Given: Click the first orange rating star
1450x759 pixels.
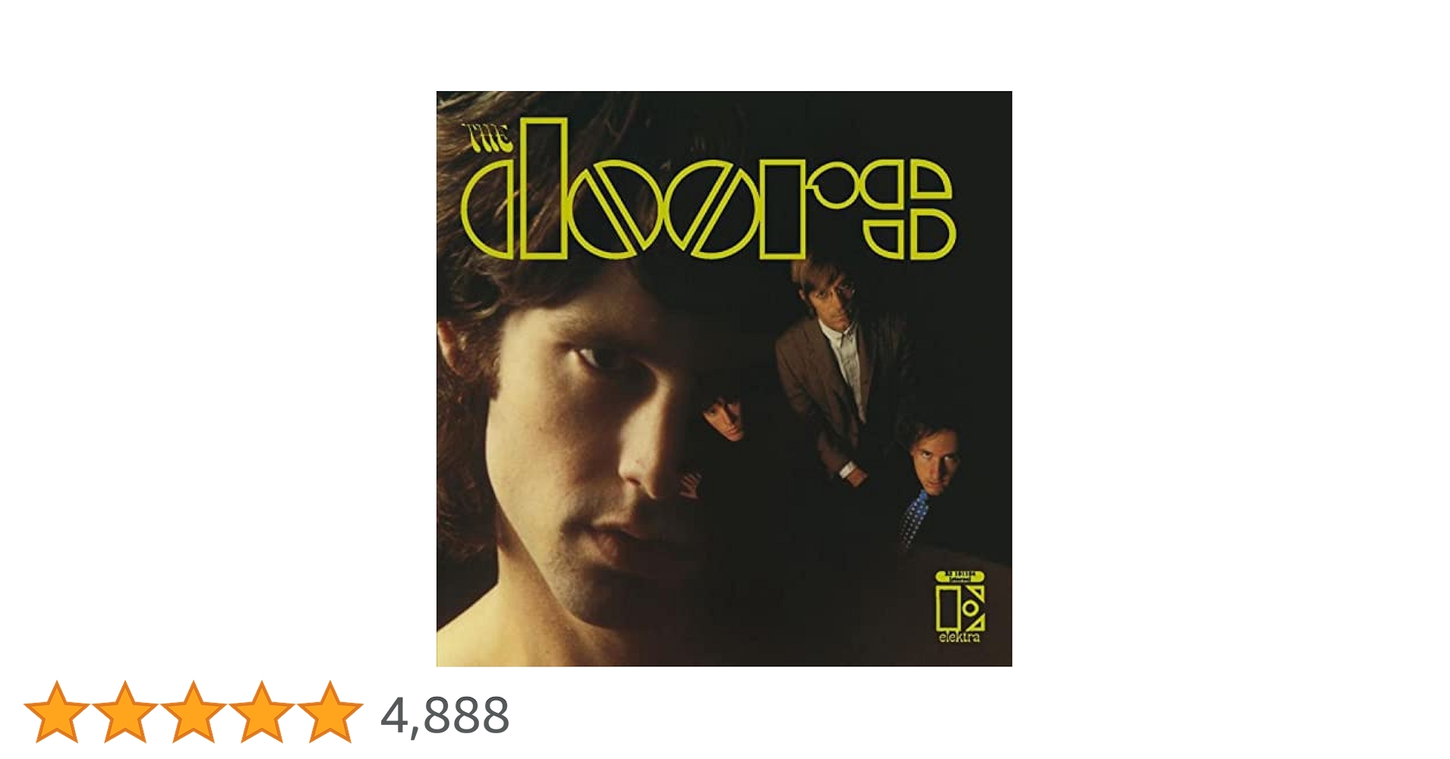Looking at the screenshot, I should pos(55,712).
